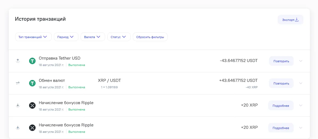Click the Выполнена status in the Отправка Tether USD row

tap(77, 65)
